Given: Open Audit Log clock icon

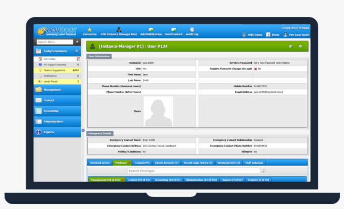Looking at the screenshot, I should coord(192,30).
